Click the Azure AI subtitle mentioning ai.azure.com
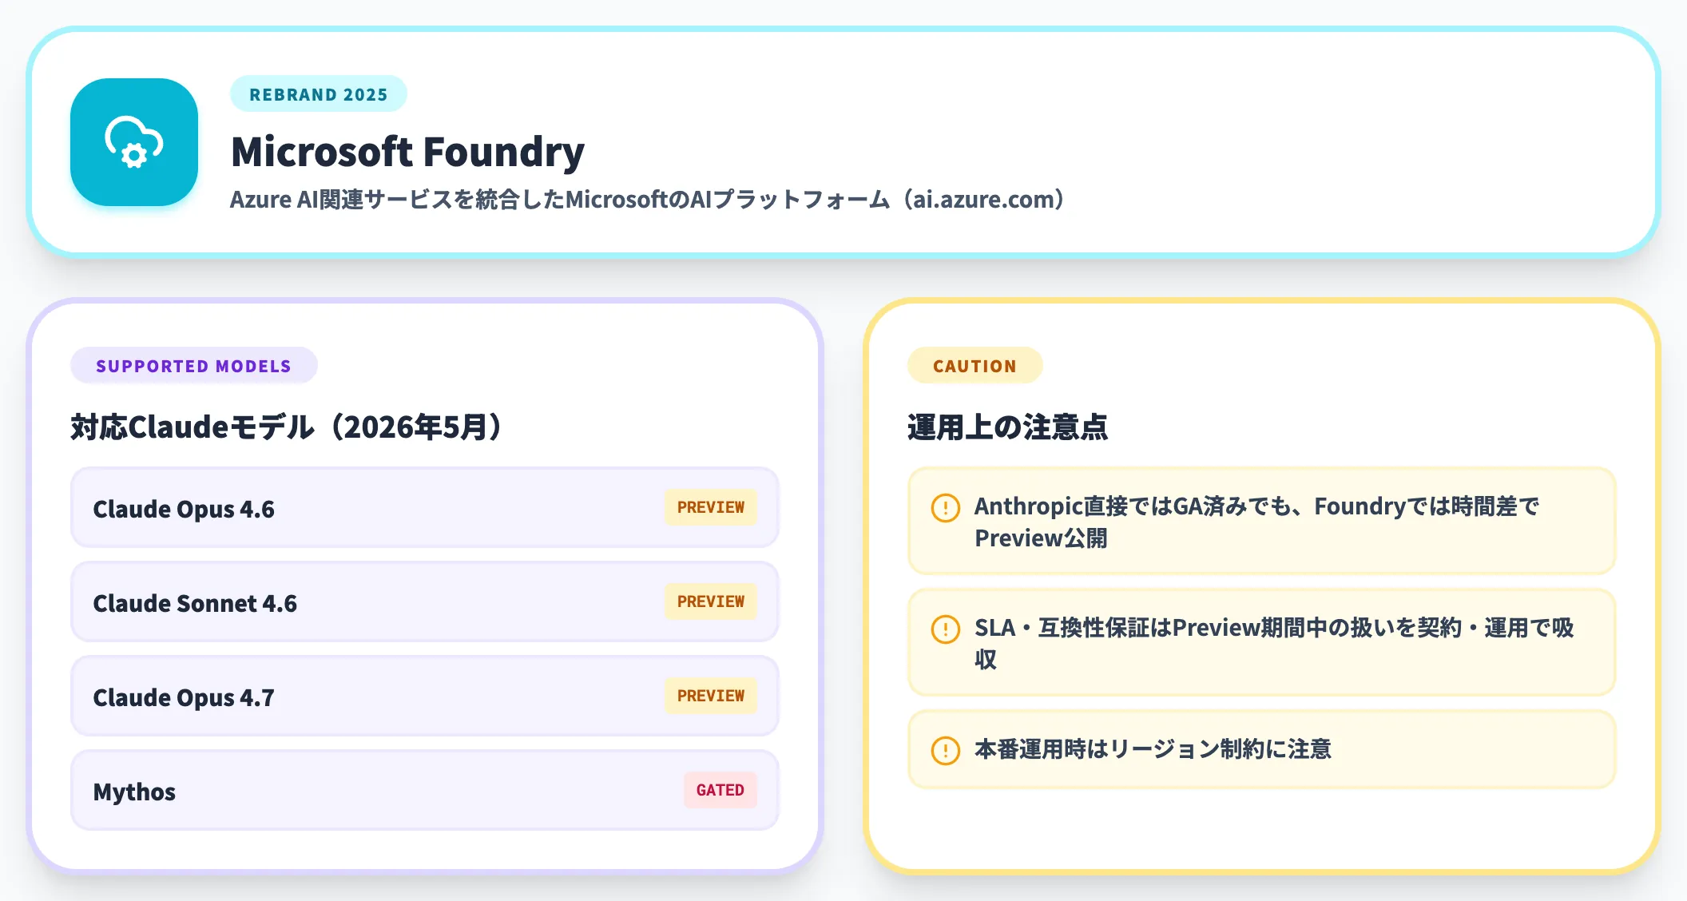Viewport: 1687px width, 901px height. click(x=647, y=199)
